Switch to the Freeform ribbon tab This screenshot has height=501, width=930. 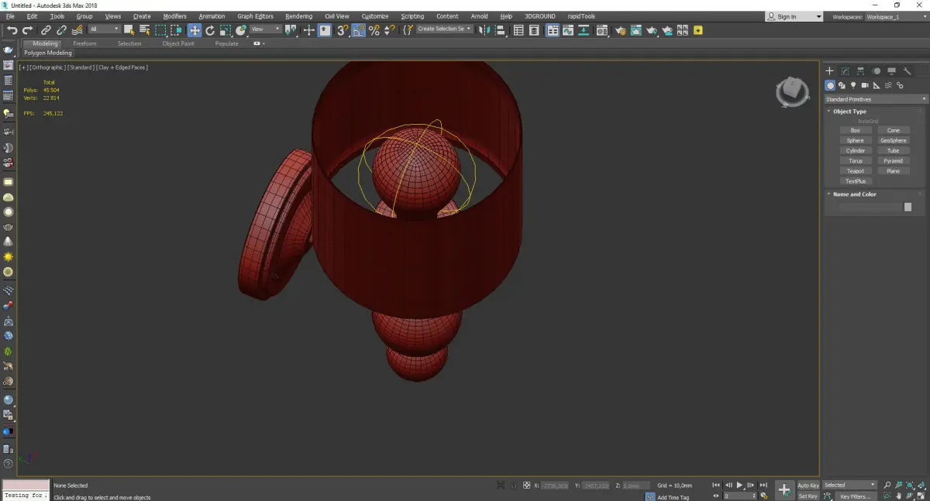click(84, 43)
